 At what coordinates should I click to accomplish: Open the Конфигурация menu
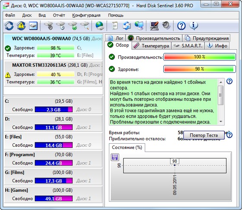86,15
